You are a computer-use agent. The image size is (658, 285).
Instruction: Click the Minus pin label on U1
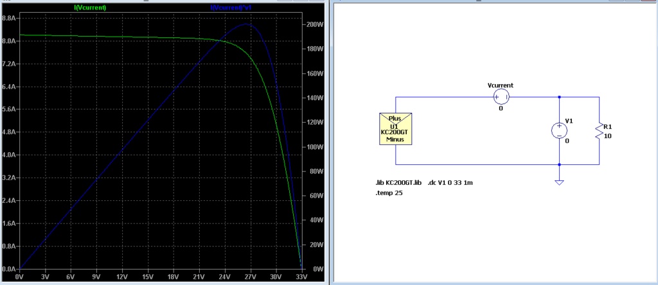[x=395, y=139]
